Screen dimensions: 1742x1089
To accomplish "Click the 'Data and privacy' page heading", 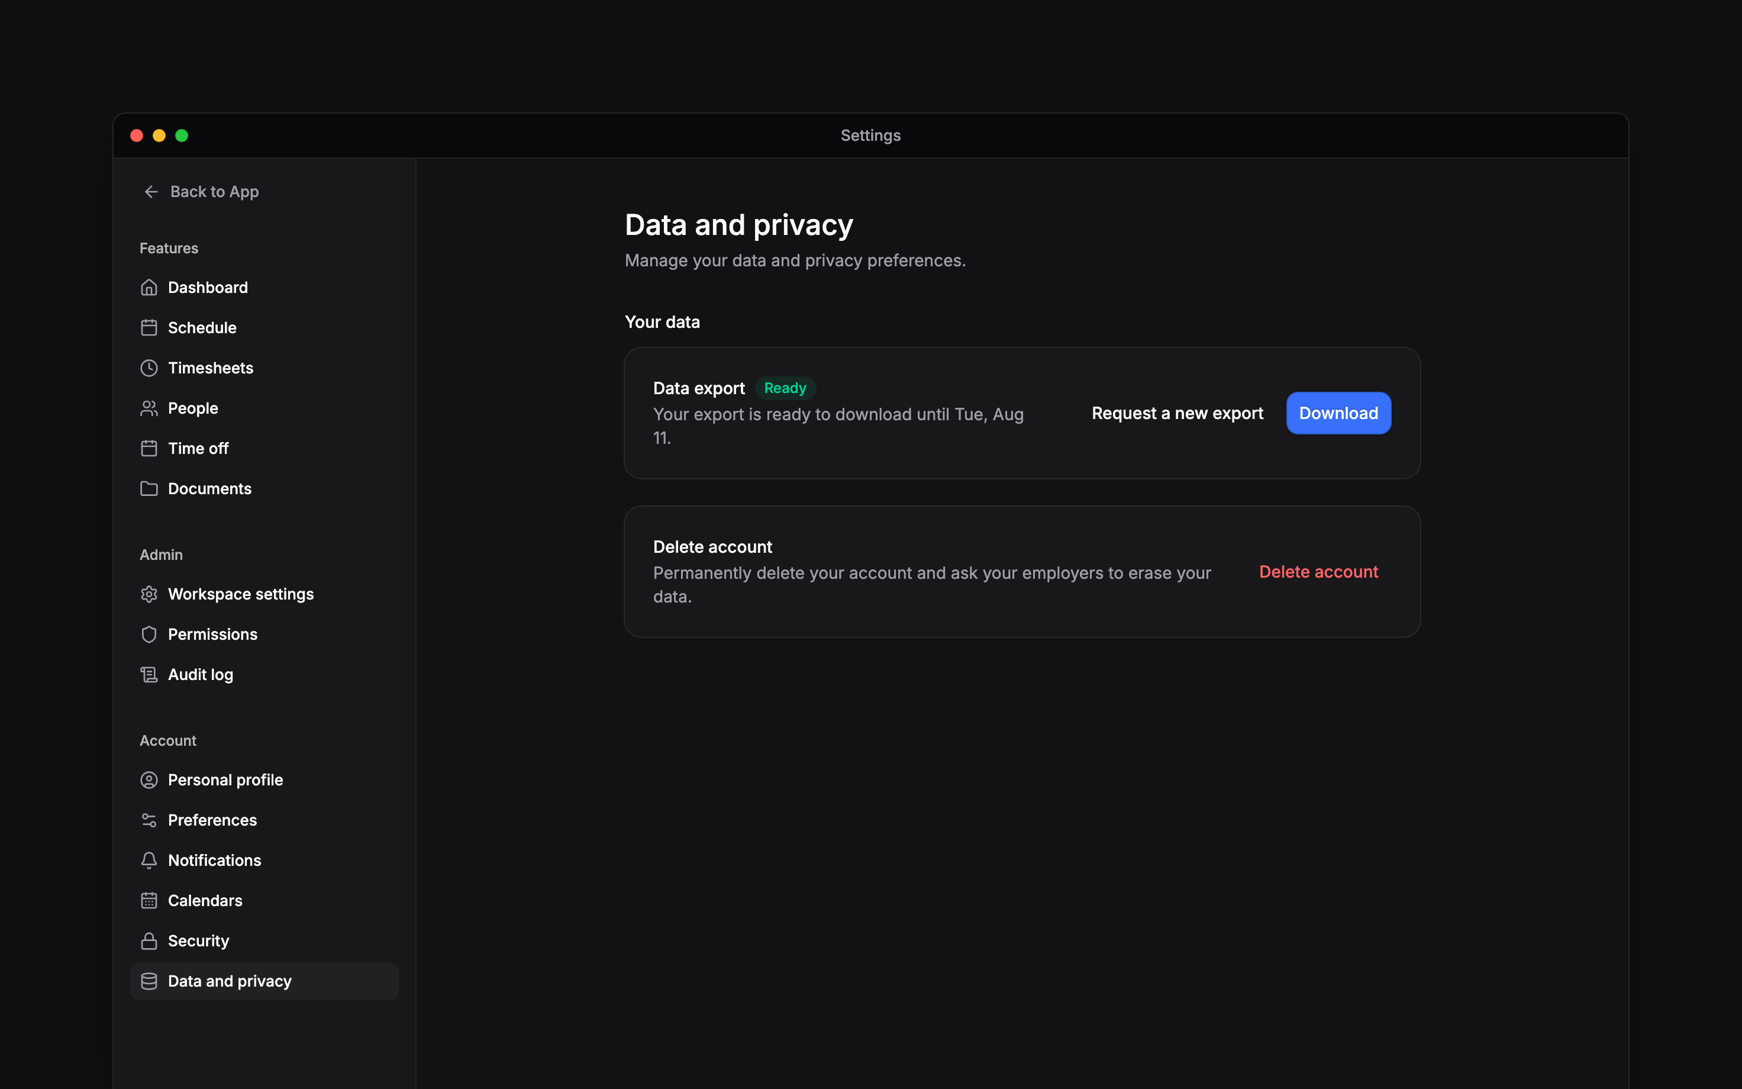I will tap(738, 225).
